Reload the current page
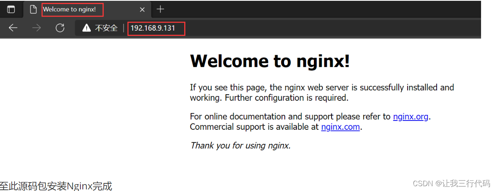496x191 pixels. [60, 28]
